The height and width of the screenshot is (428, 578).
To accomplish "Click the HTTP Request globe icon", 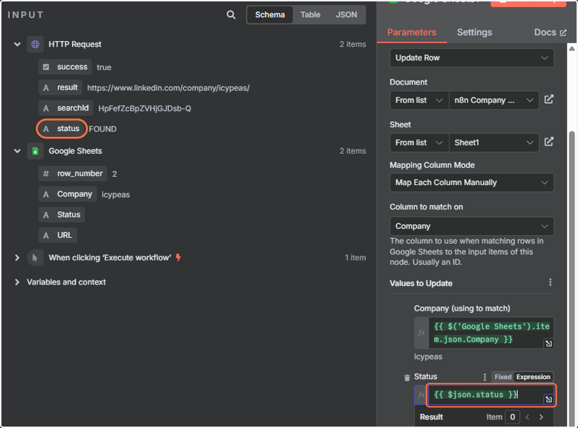I will click(x=35, y=44).
